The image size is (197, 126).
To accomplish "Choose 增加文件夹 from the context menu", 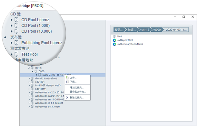I will (77, 88).
